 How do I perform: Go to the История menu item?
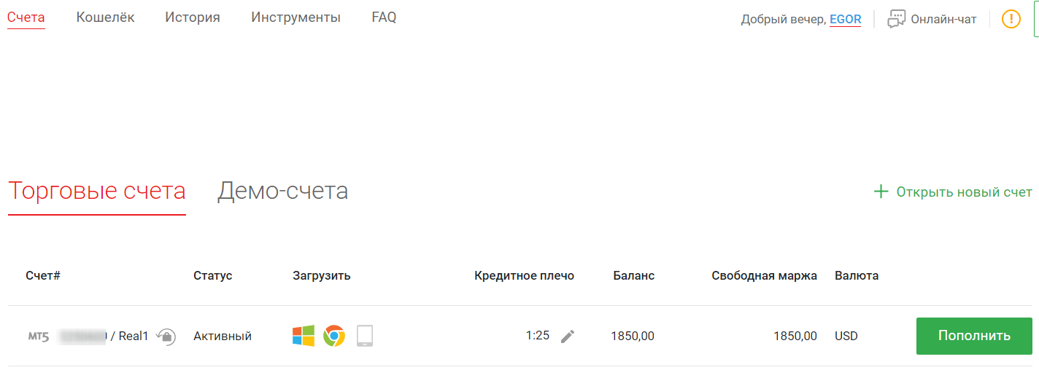[193, 17]
